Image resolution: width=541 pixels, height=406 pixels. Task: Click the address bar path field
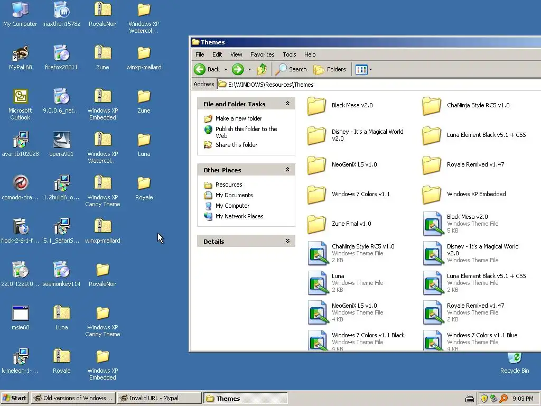[379, 85]
